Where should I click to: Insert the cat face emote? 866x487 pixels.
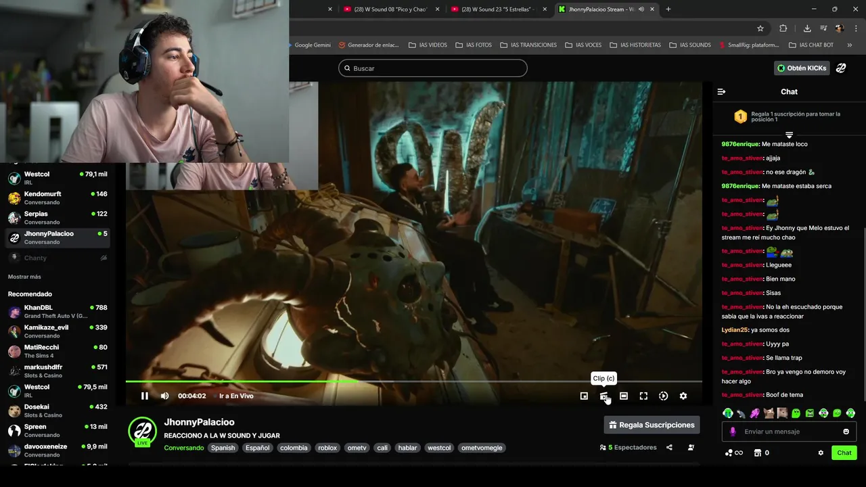(769, 413)
